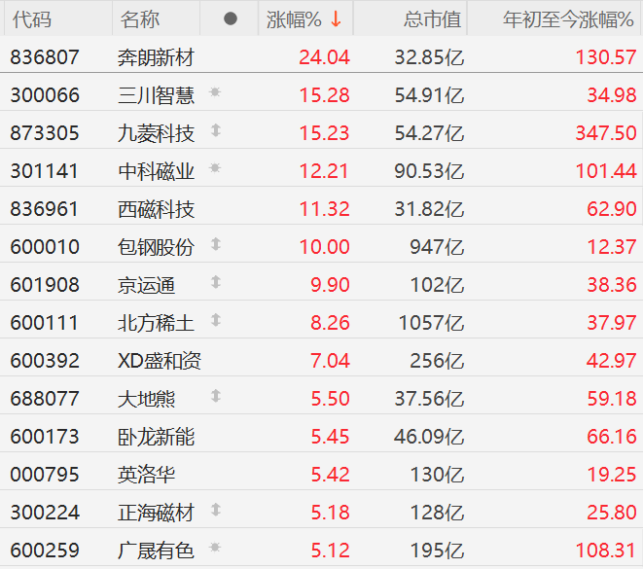Select stock name 大地熊
The image size is (643, 569).
click(x=146, y=399)
